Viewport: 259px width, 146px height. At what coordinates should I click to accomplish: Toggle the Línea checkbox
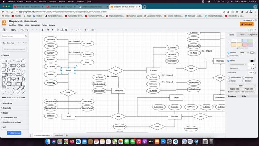229,61
